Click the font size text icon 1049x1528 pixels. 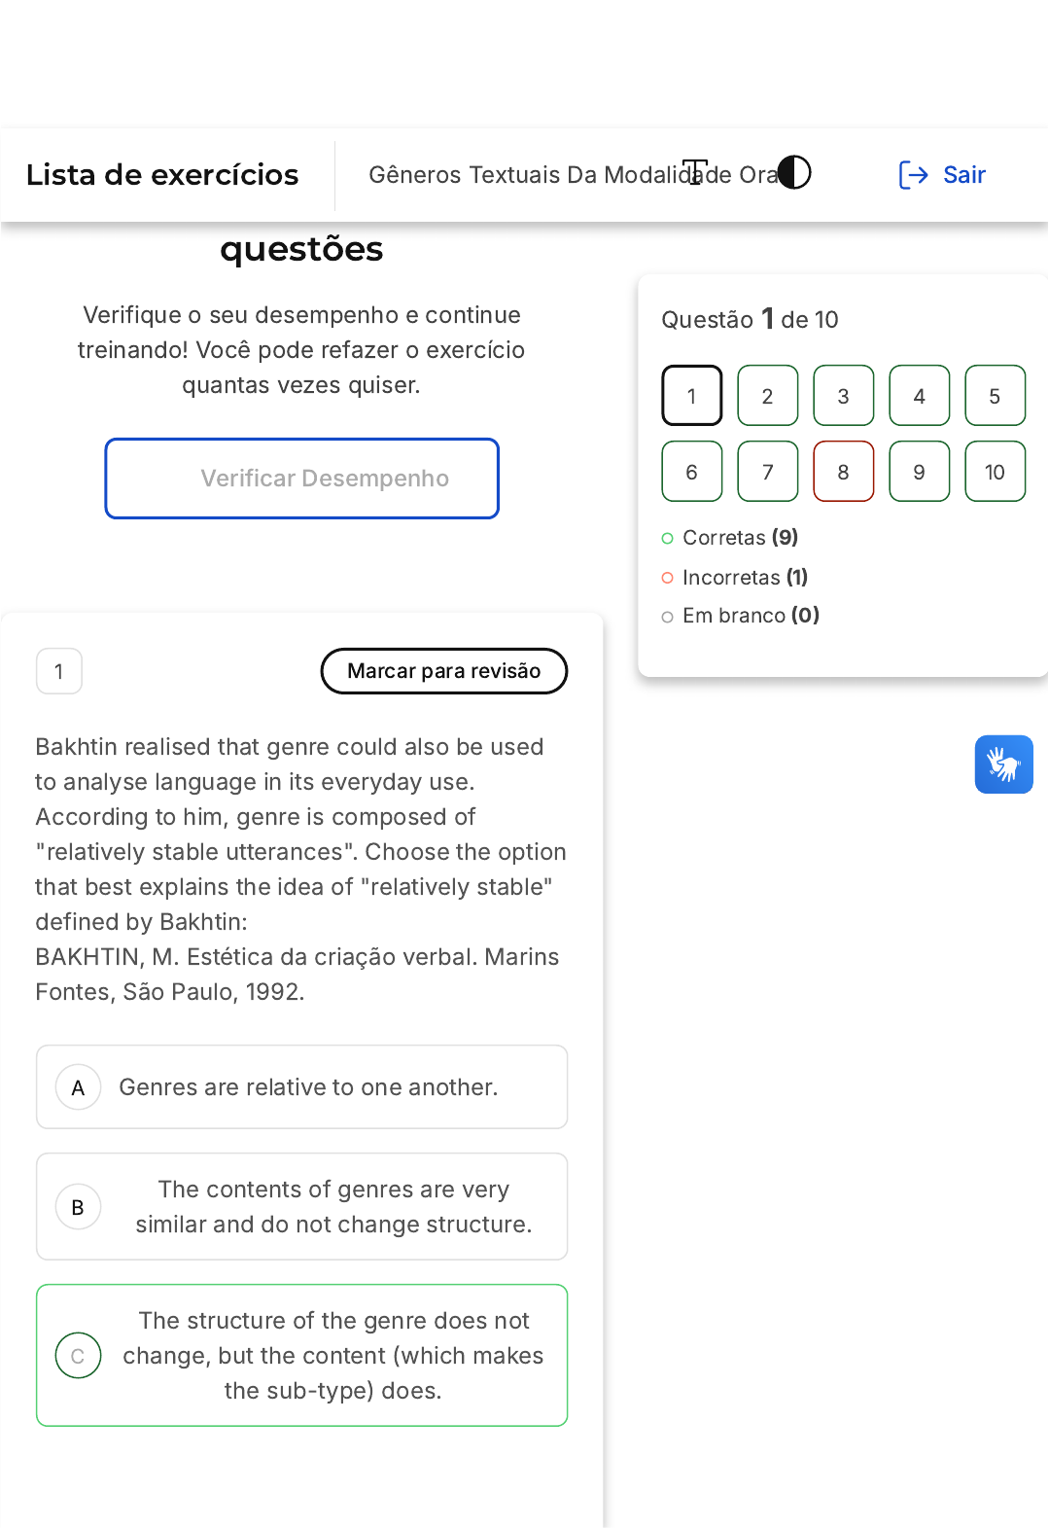(695, 173)
